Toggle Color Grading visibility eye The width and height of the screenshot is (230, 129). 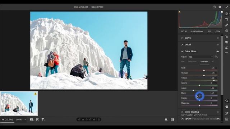click(217, 112)
